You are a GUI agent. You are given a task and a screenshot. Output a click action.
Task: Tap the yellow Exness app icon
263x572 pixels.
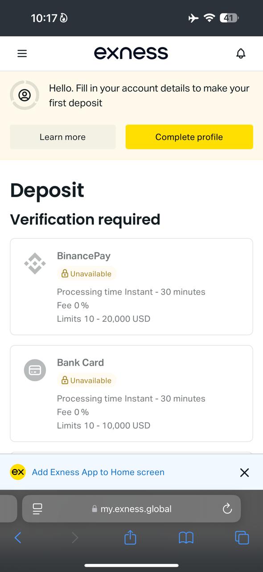(18, 472)
